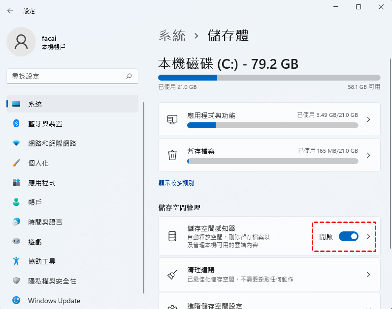Click the back arrow in the title bar
The image size is (392, 309).
(10, 11)
